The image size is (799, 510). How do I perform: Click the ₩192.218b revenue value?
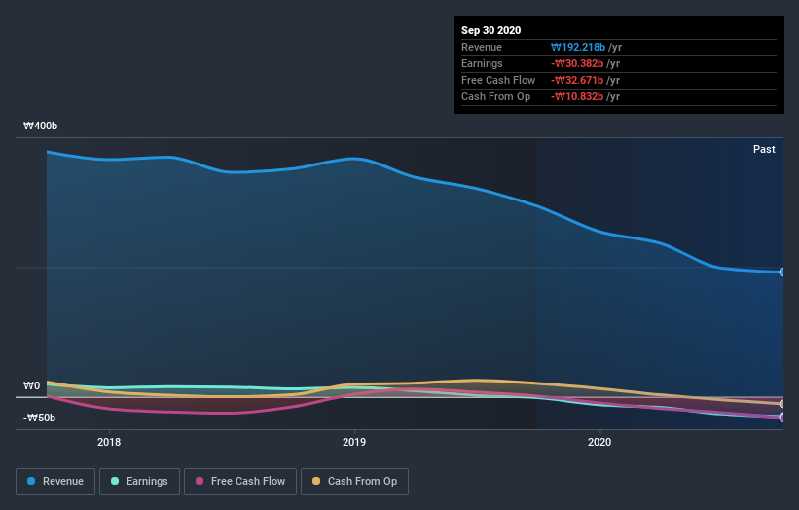coord(578,47)
